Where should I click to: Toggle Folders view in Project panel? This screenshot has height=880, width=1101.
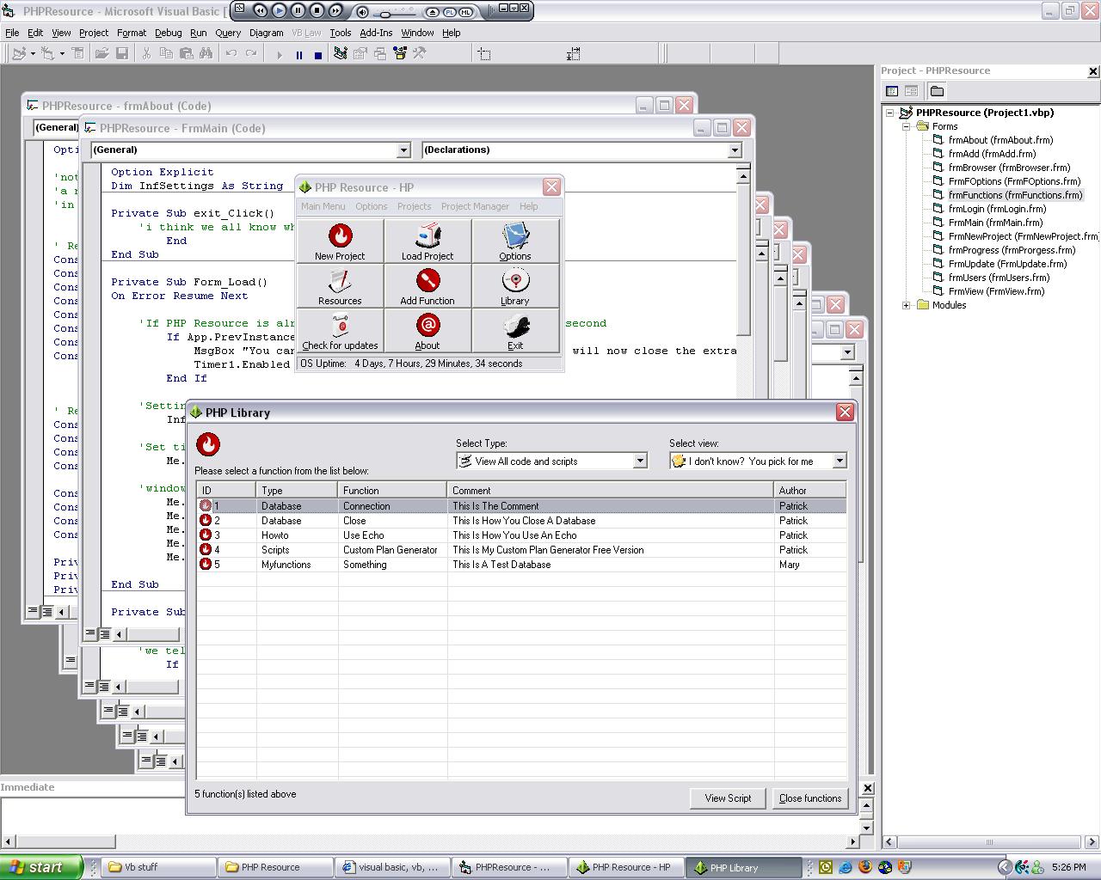pyautogui.click(x=937, y=91)
